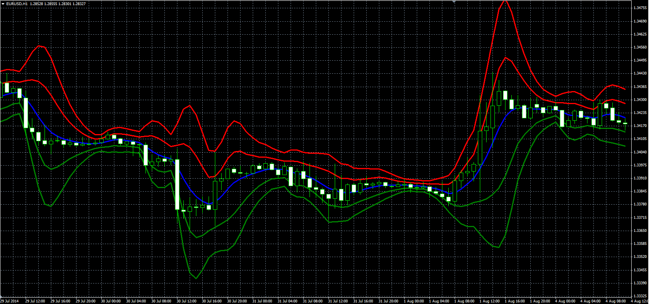This screenshot has height=304, width=649.
Task: Click the 1.34040 price axis label
Action: [x=640, y=152]
